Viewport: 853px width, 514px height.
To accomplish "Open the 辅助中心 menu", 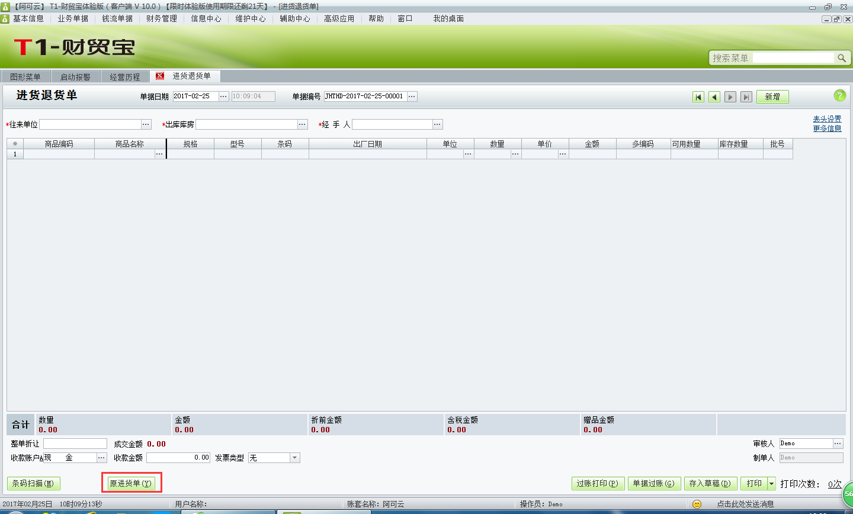I will tap(295, 18).
